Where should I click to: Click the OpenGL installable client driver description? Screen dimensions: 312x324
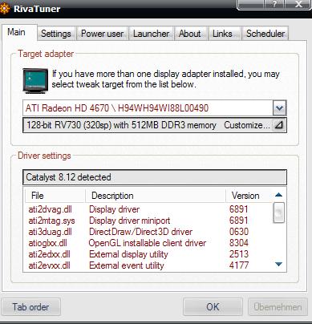coord(148,243)
